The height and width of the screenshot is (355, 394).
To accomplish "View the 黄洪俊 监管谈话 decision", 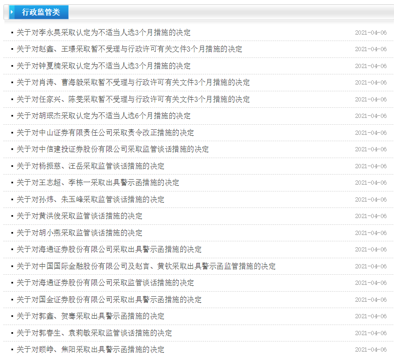I will [79, 216].
